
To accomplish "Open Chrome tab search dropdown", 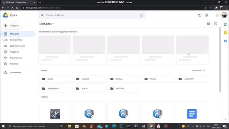I will 205,2.
